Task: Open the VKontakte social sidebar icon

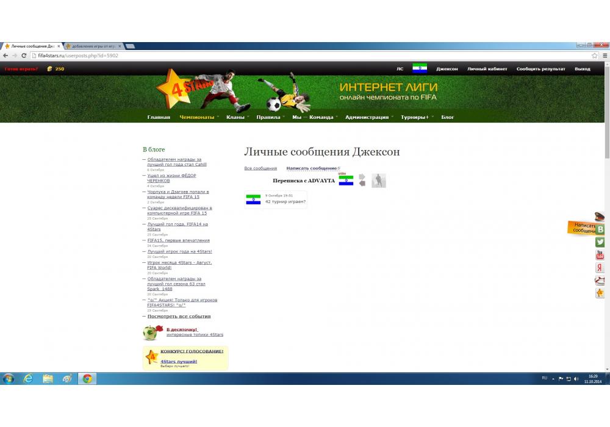Action: 600,229
